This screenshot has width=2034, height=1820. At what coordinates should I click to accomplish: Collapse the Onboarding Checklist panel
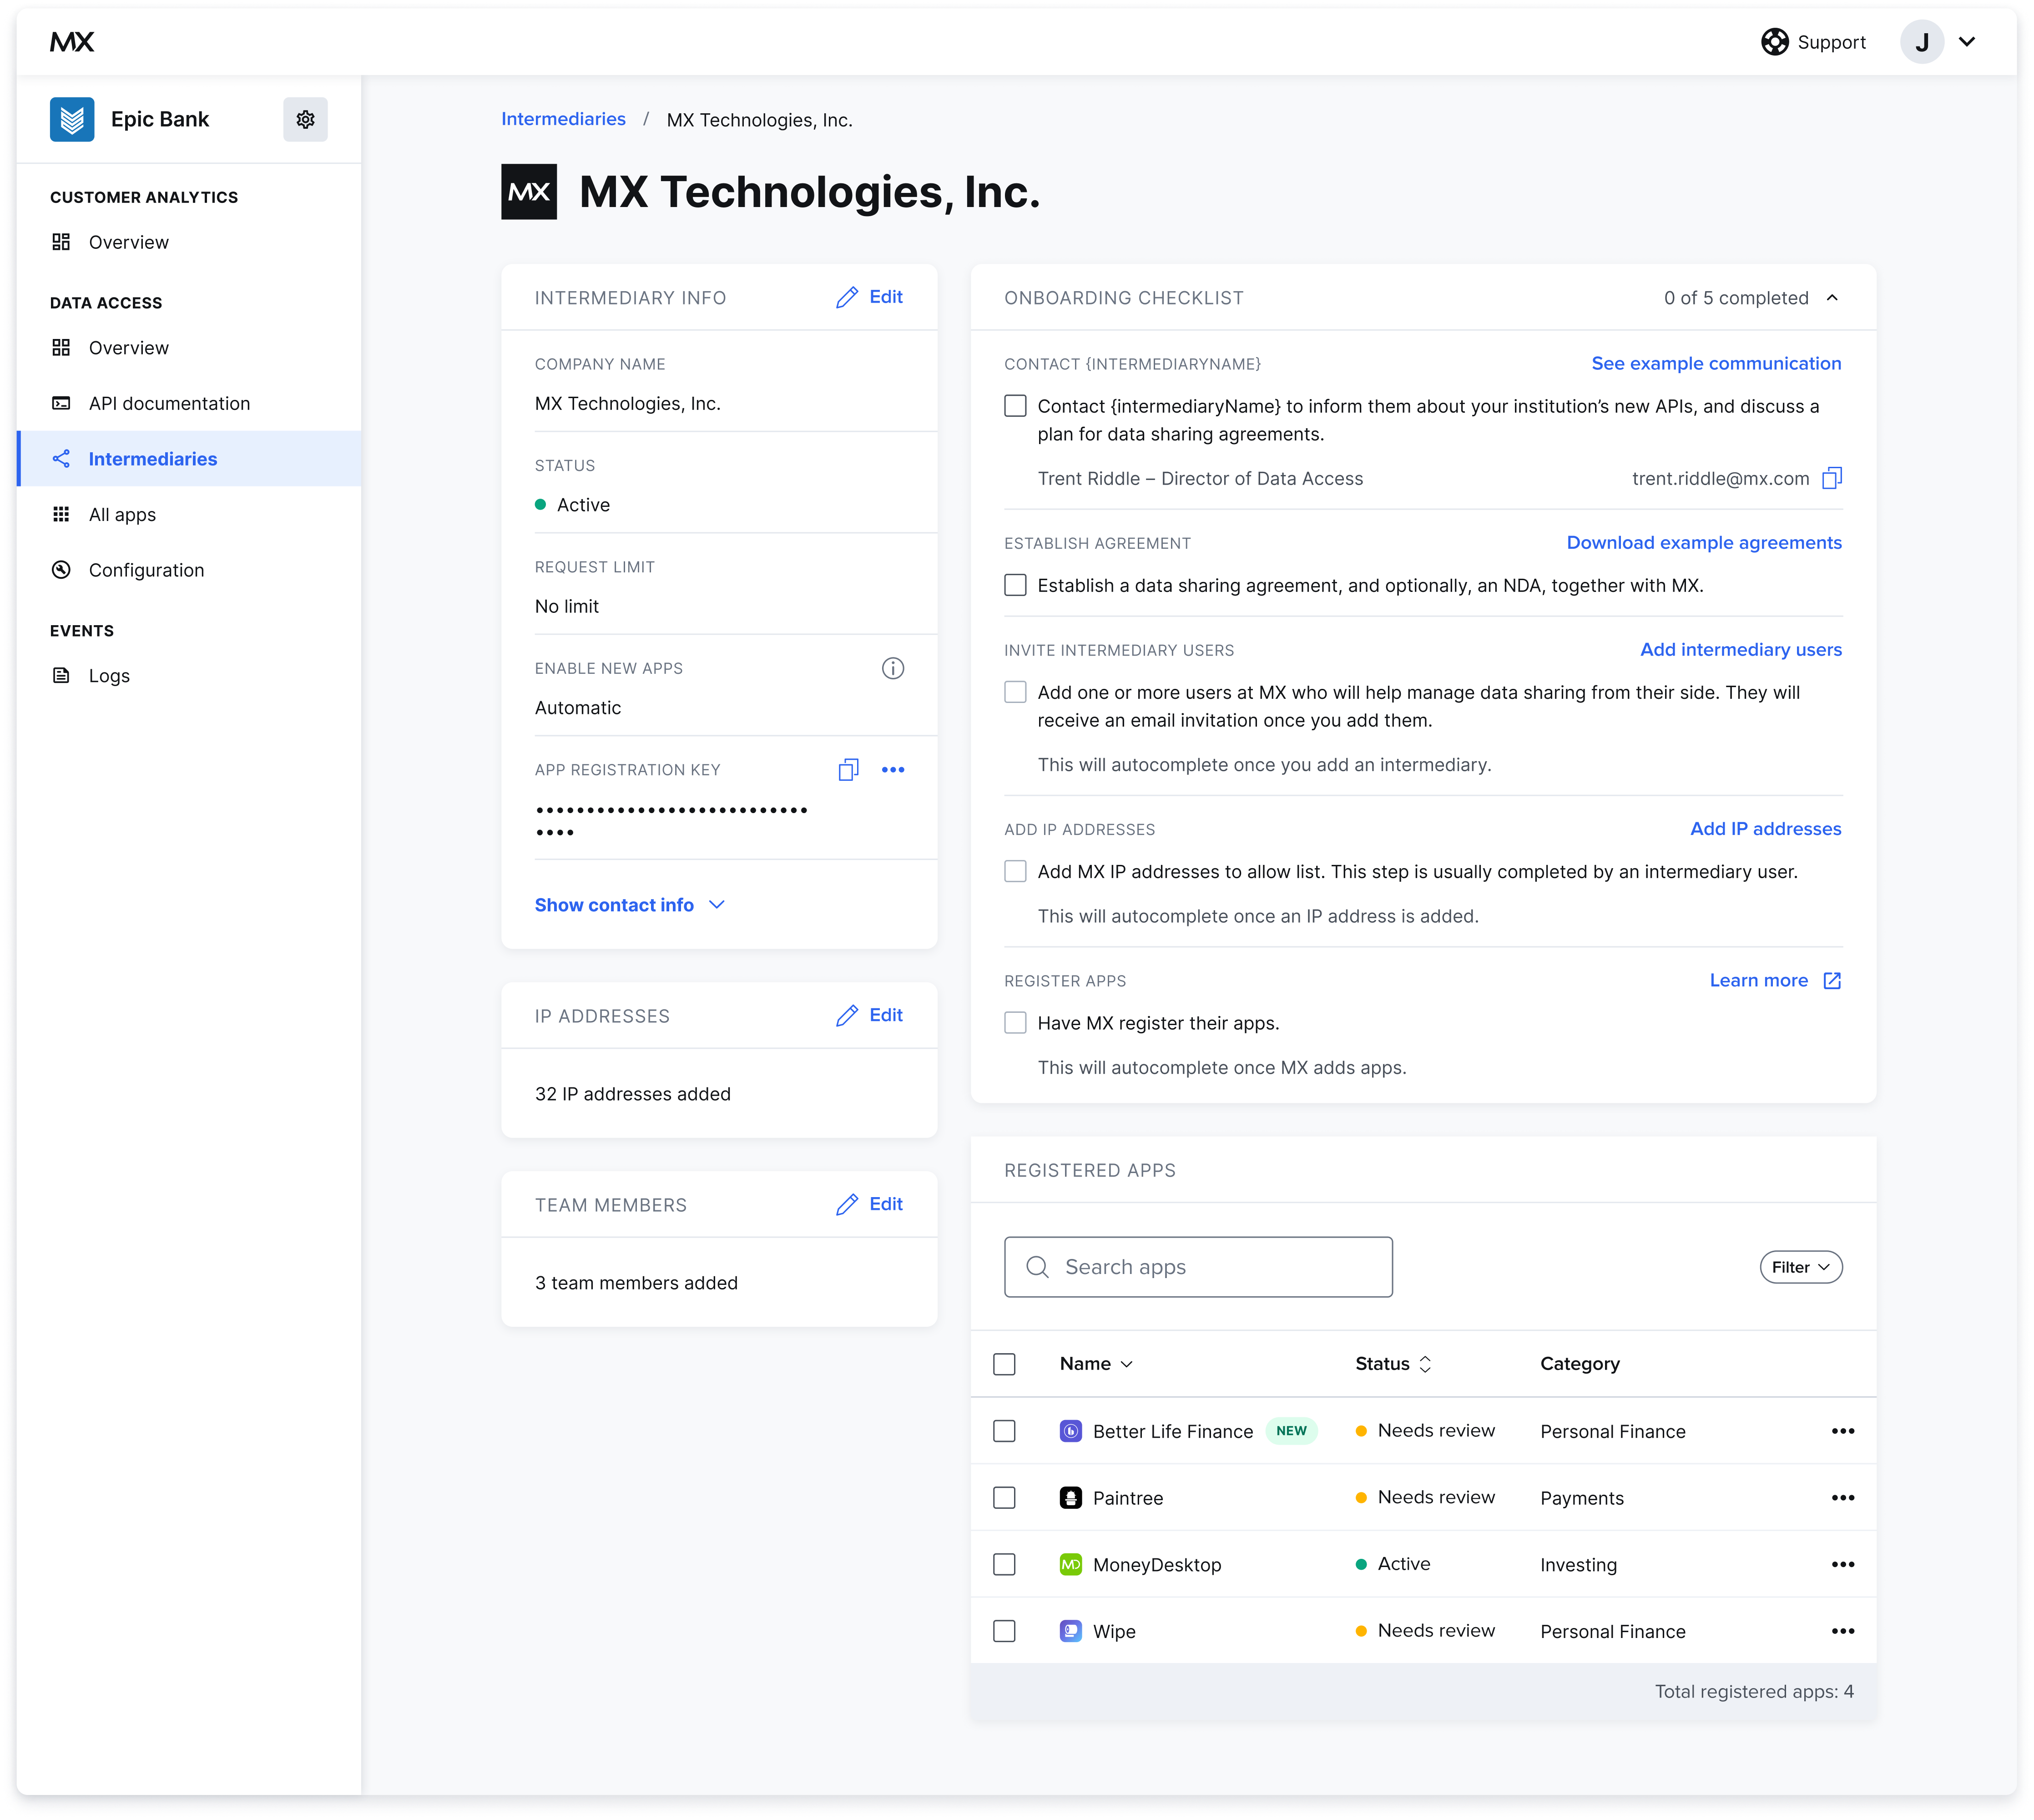1832,298
